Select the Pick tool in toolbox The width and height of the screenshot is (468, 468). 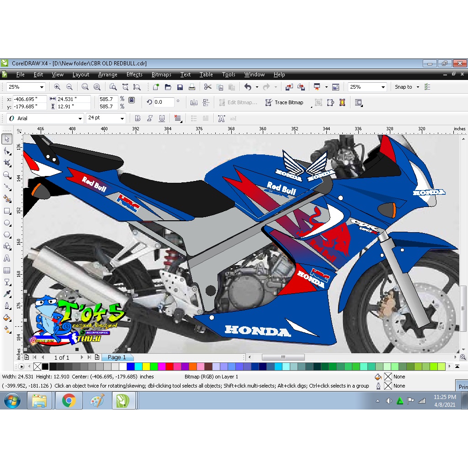[7, 139]
